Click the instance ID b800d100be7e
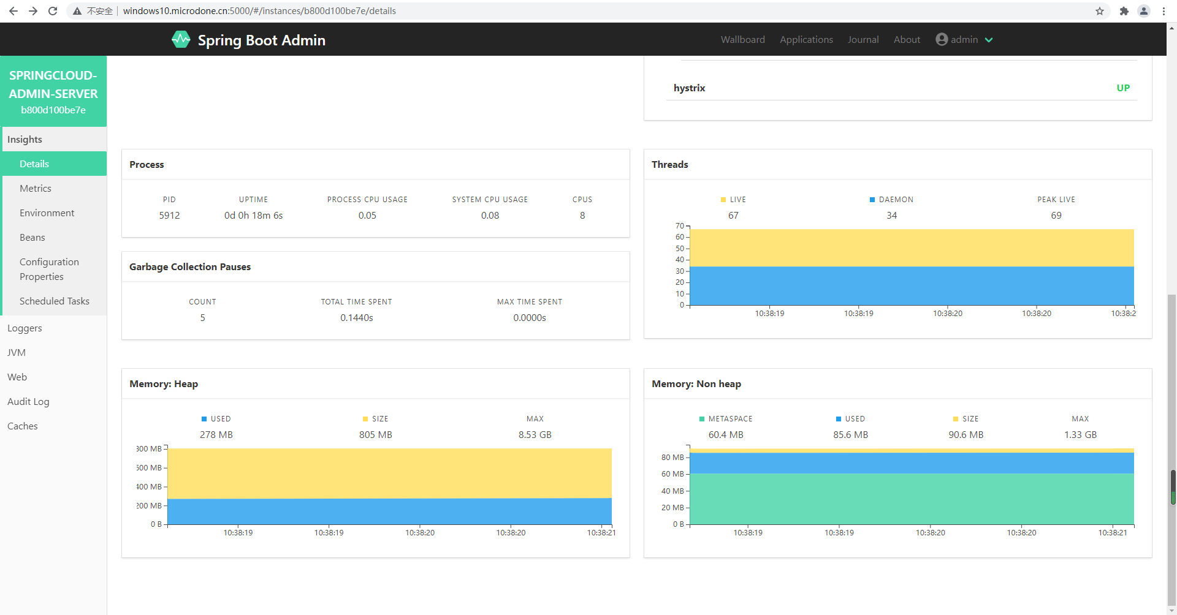Screen dimensions: 1177x615 [x=53, y=110]
